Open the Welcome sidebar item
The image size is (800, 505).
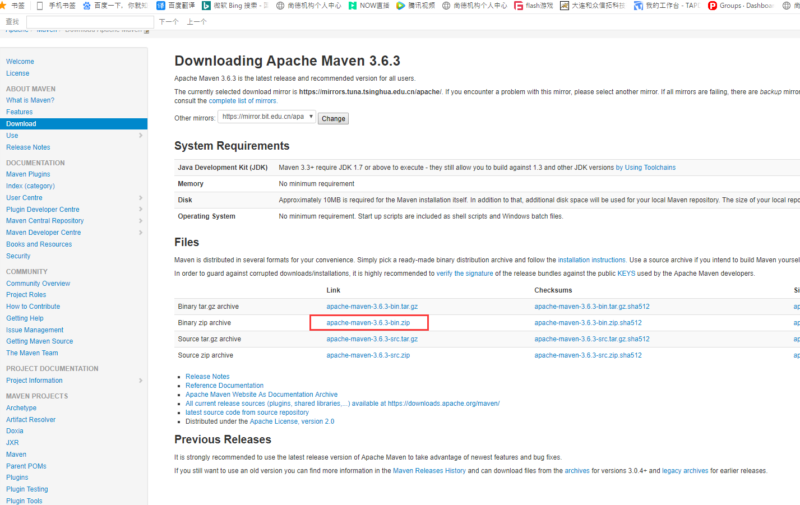(20, 62)
